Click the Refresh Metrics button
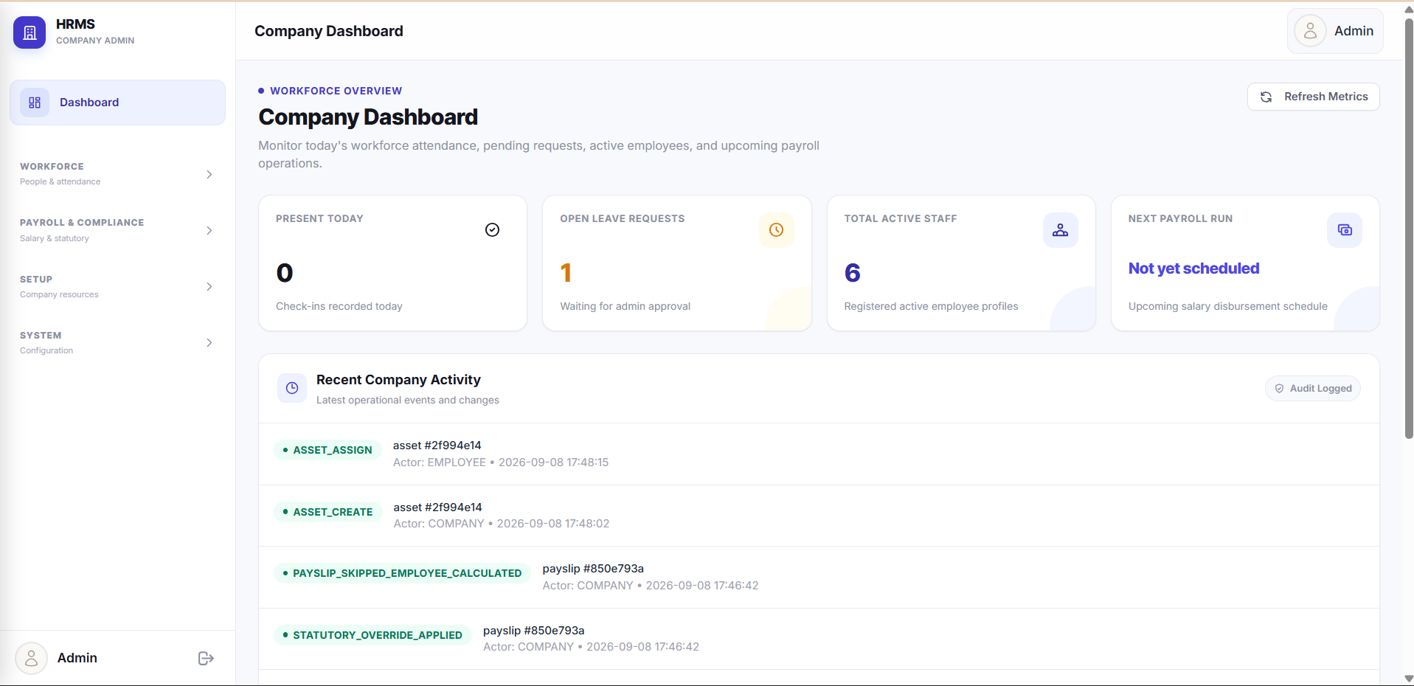Viewport: 1414px width, 686px height. tap(1313, 97)
